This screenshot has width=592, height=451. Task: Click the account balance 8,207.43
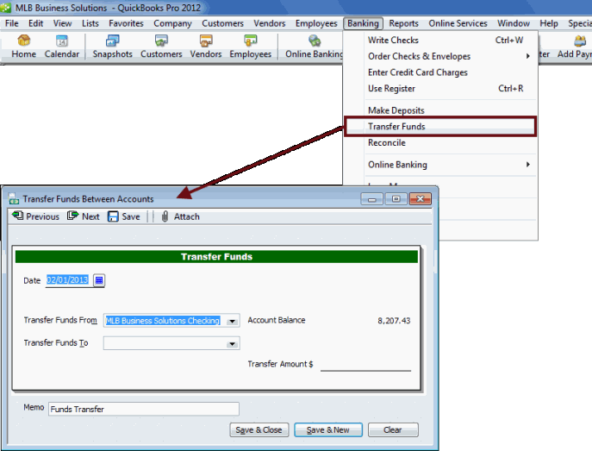tap(394, 321)
